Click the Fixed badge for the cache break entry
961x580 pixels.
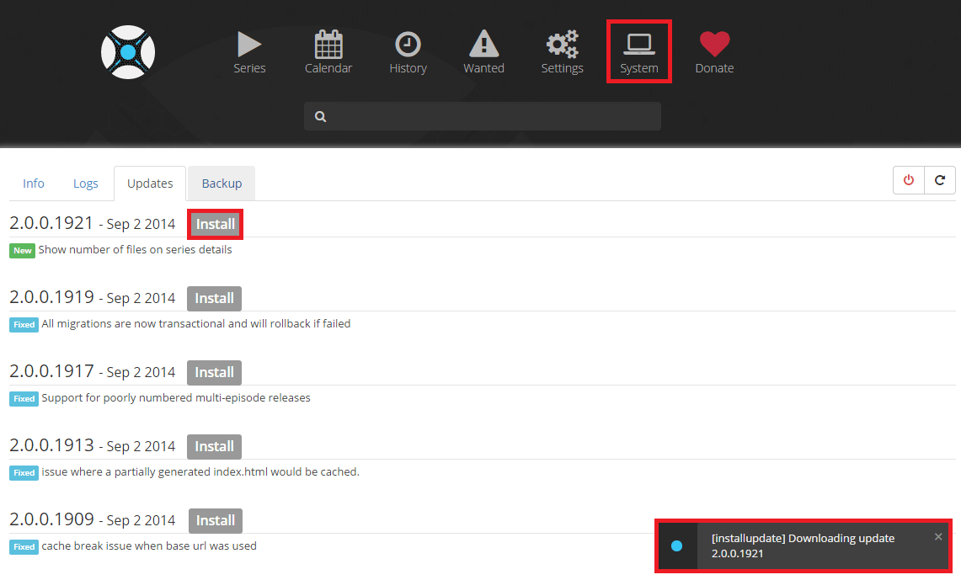click(24, 547)
